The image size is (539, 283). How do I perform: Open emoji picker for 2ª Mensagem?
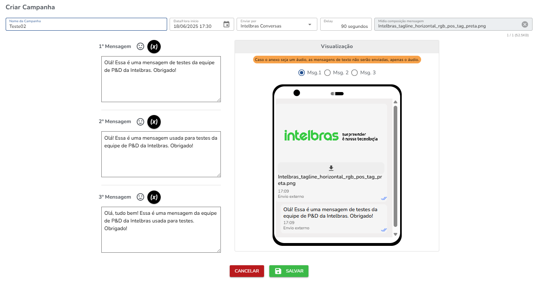141,122
